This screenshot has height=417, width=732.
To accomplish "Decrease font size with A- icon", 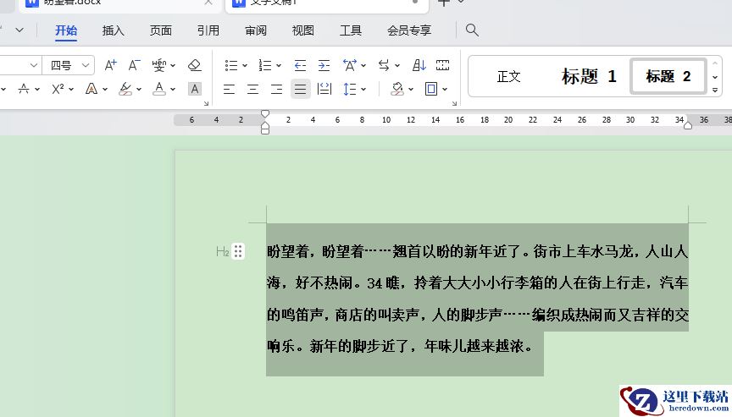I will [x=134, y=65].
